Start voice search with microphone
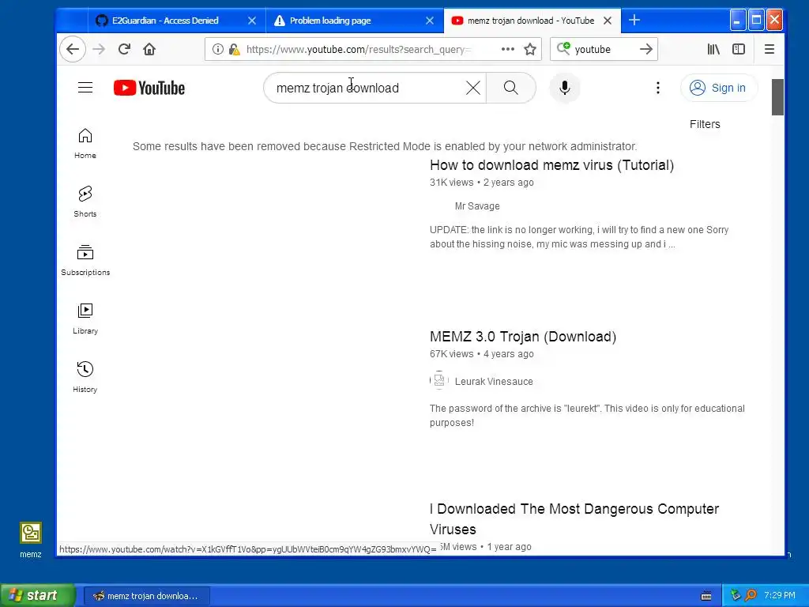809x607 pixels. click(565, 88)
